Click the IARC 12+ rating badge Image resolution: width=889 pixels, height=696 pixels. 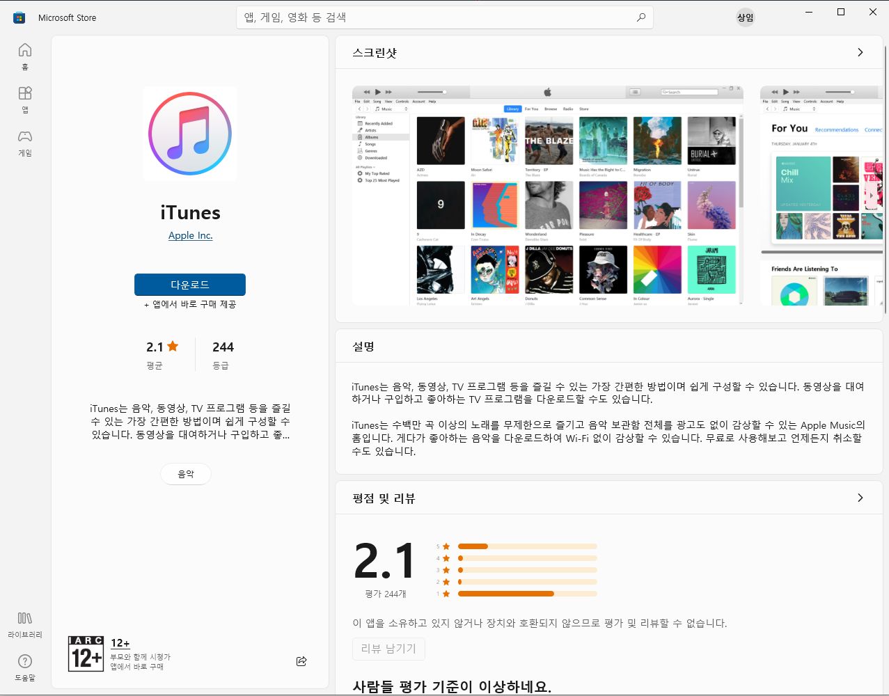pyautogui.click(x=86, y=654)
